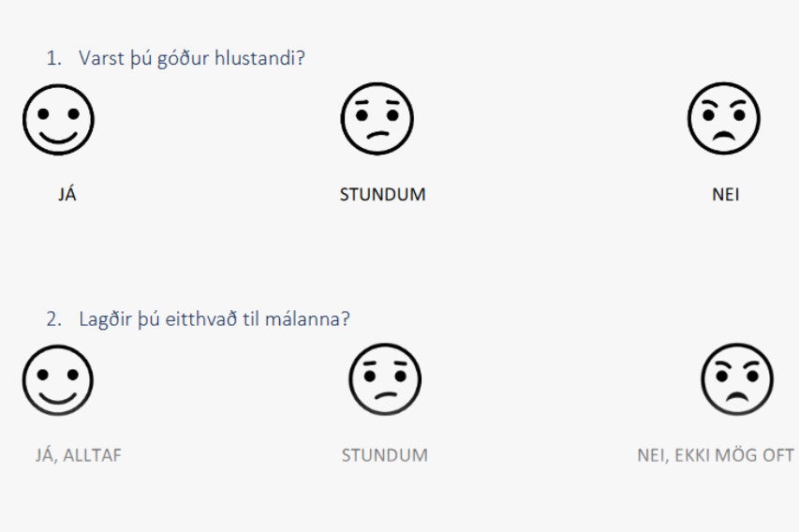Click the JÁ, ALLTAF label
Screen dimensions: 799x532
(x=79, y=455)
